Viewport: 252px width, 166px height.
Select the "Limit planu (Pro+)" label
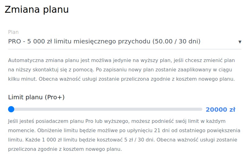point(36,97)
